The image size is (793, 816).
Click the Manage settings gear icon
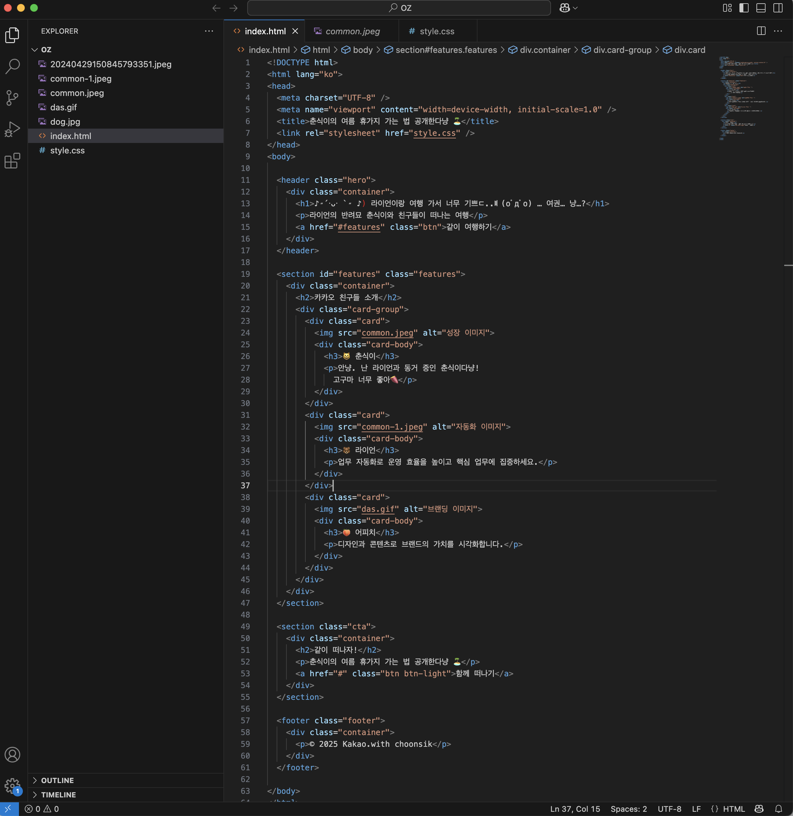(x=12, y=785)
